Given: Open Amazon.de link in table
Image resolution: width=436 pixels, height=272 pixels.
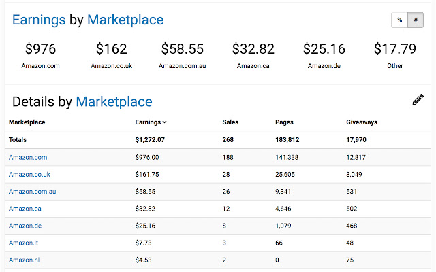Looking at the screenshot, I should pos(25,226).
